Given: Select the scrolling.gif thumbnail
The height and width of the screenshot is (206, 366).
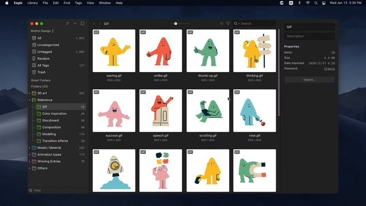Looking at the screenshot, I should (208, 110).
